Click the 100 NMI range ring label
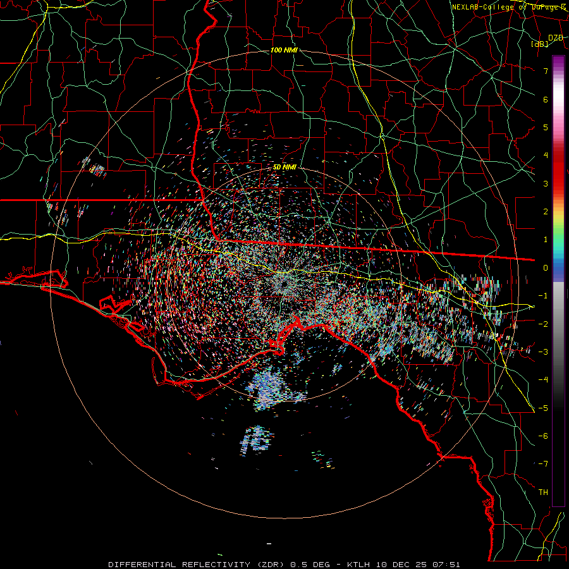 tap(284, 50)
